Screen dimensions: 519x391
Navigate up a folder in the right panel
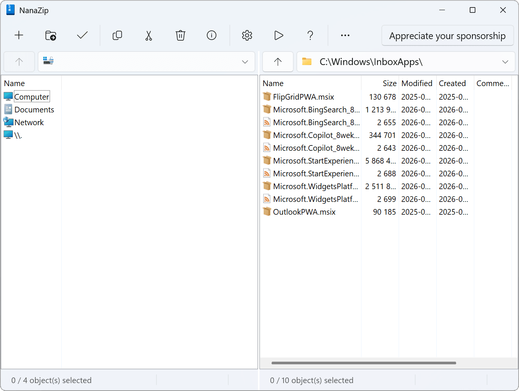278,62
